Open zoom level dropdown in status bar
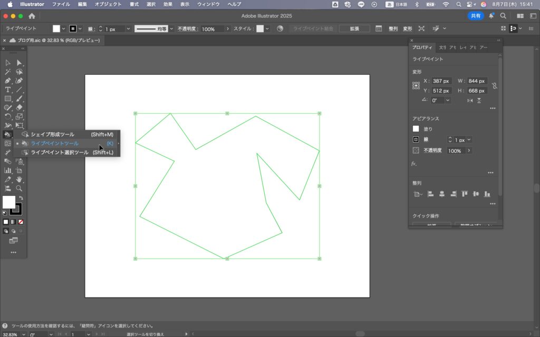 click(23, 334)
